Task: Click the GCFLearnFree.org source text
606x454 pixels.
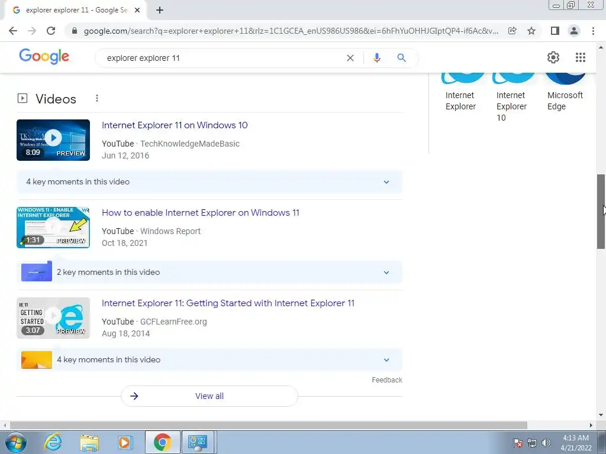Action: [x=173, y=322]
